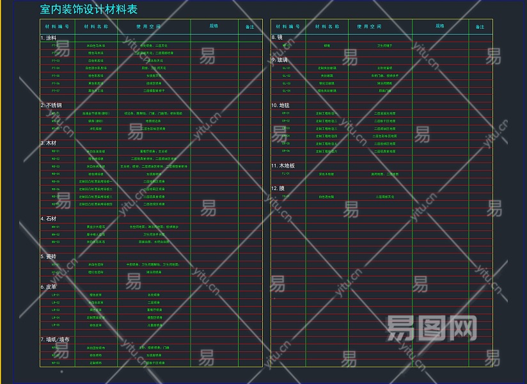
Task: Click the 5. 瓷砖 section label
Action: click(49, 257)
